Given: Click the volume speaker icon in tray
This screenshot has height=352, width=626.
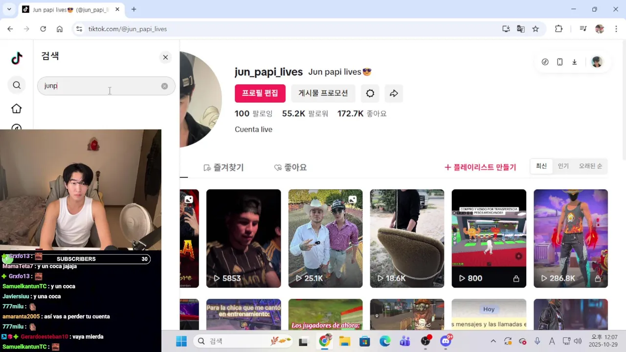Looking at the screenshot, I should tap(578, 341).
